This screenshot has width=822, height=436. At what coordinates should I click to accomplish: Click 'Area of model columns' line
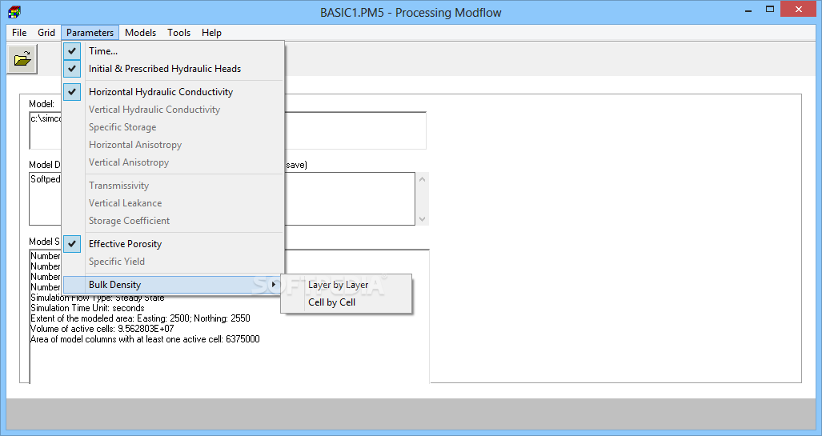(145, 339)
